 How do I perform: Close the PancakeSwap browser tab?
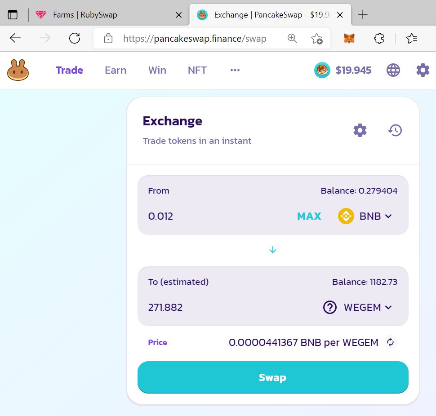point(340,15)
